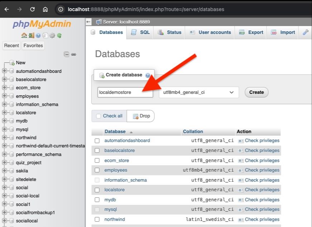Click the browser address bar URL

pos(146,9)
